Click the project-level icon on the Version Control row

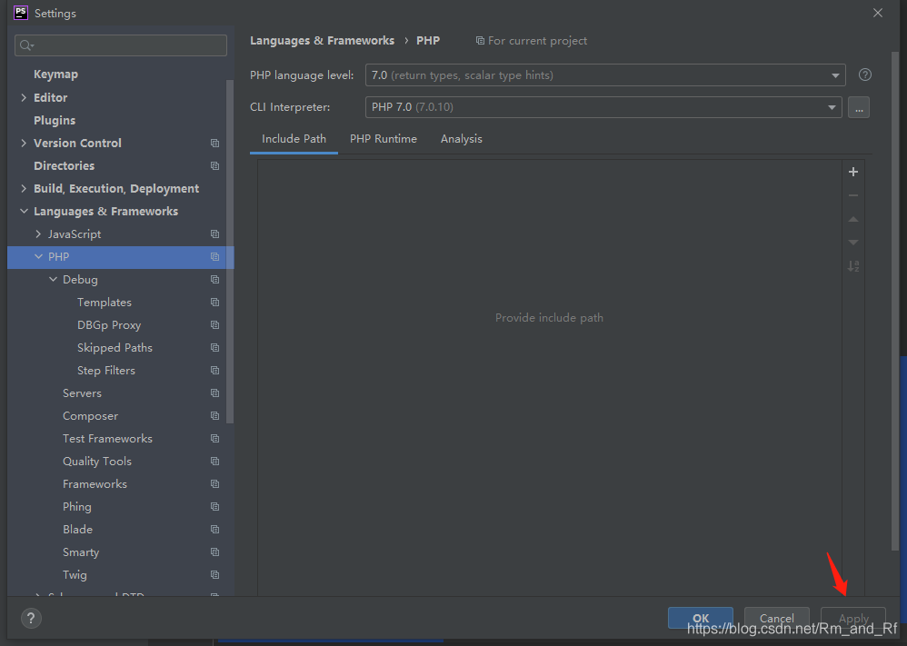click(214, 143)
